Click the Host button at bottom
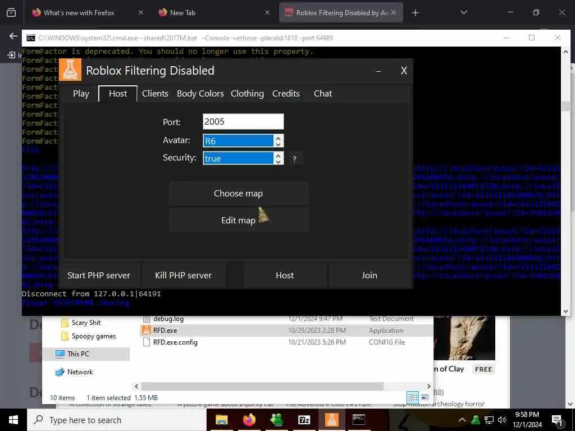The height and width of the screenshot is (431, 575). click(285, 275)
